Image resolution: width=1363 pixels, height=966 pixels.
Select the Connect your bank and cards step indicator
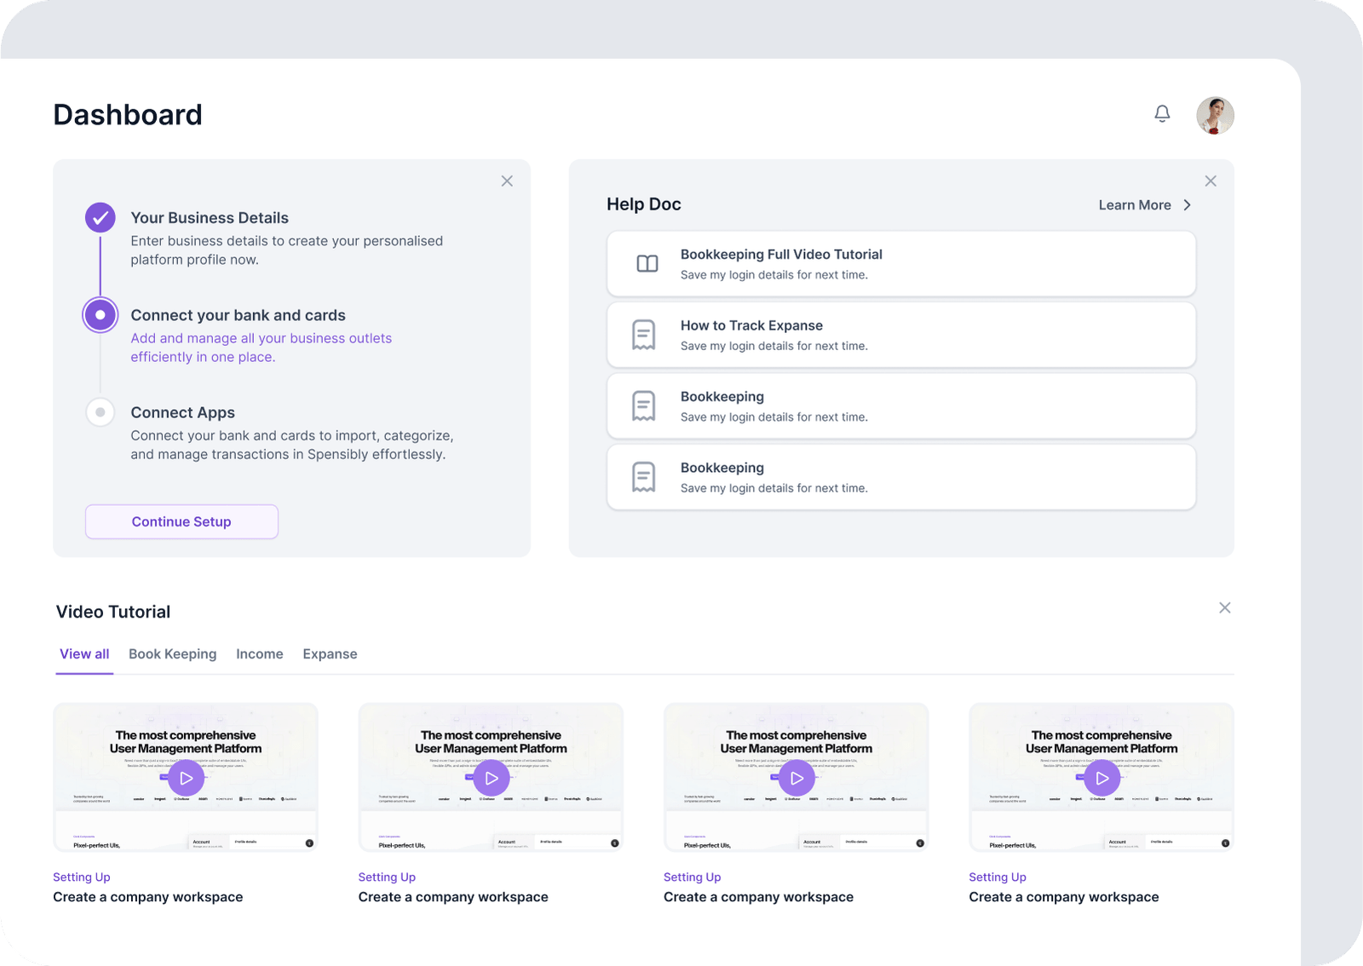(x=101, y=315)
